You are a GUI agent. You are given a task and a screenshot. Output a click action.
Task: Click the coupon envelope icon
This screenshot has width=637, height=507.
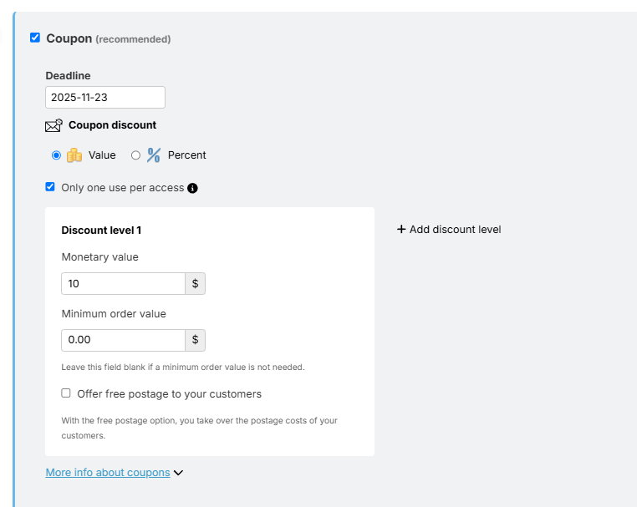tap(54, 126)
